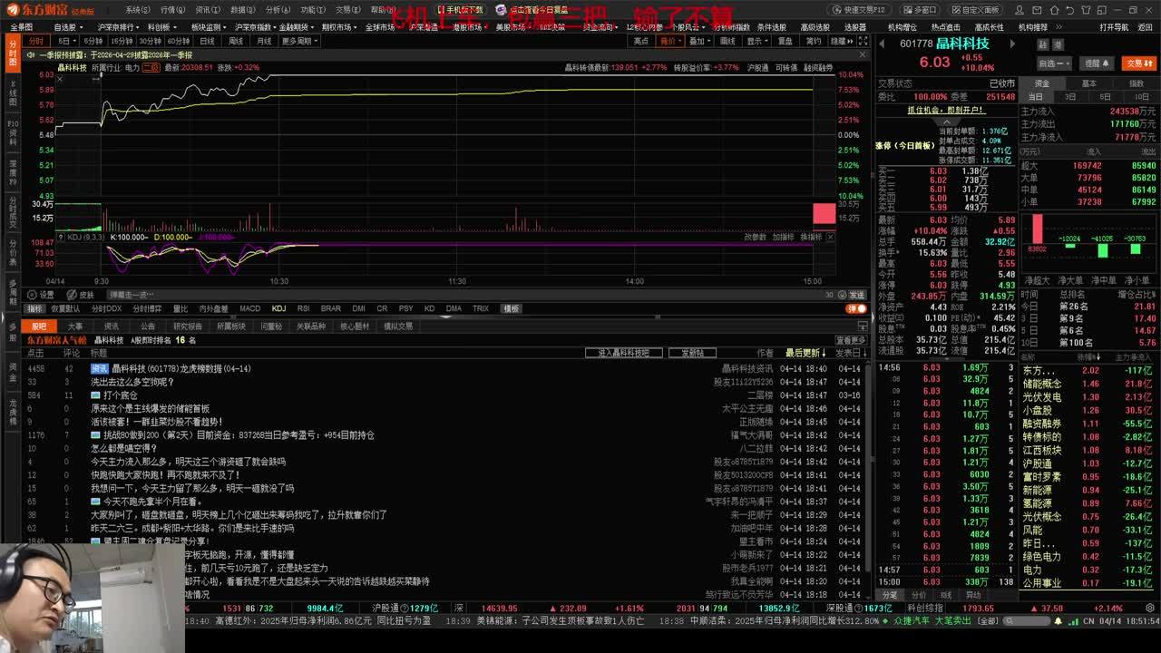Toggle 最后更新 sort order
The width and height of the screenshot is (1161, 653).
806,353
